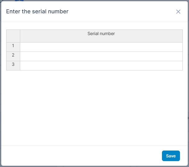Image resolution: width=189 pixels, height=167 pixels.
Task: Click the word "Serial" in the column header
Action: pos(93,34)
